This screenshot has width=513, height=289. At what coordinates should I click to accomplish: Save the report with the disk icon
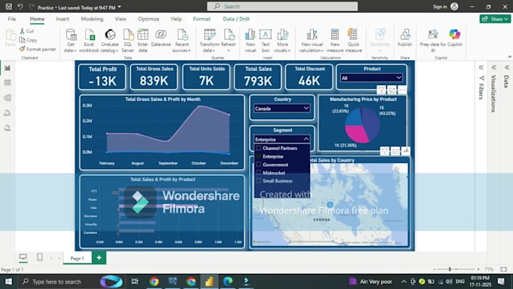pos(9,7)
